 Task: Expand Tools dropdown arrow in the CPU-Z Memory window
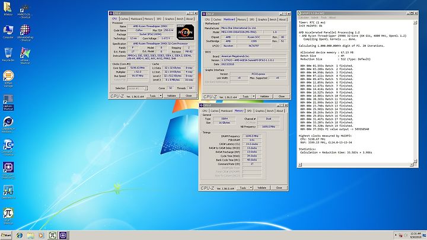coord(251,188)
